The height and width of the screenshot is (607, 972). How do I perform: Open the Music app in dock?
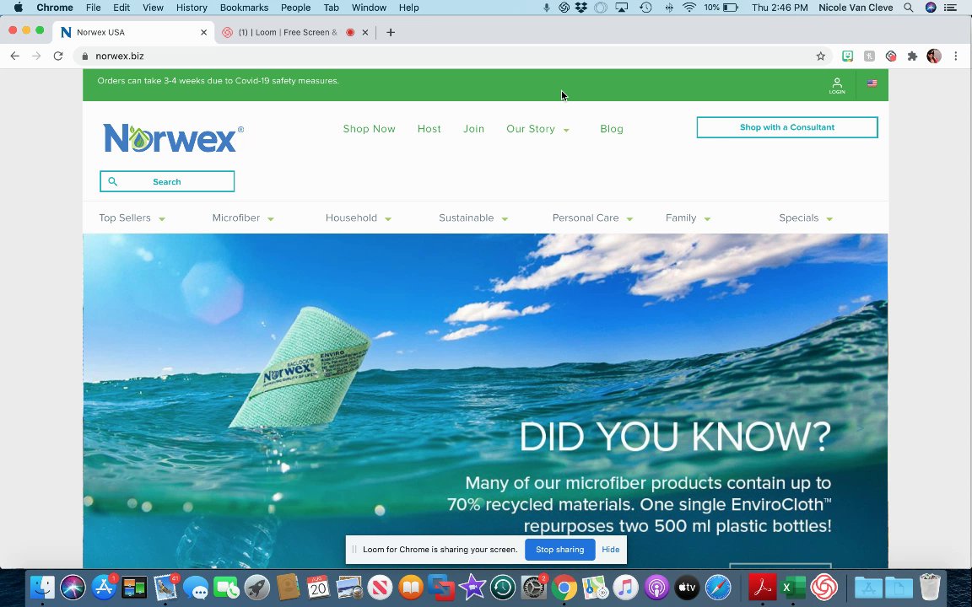point(625,587)
